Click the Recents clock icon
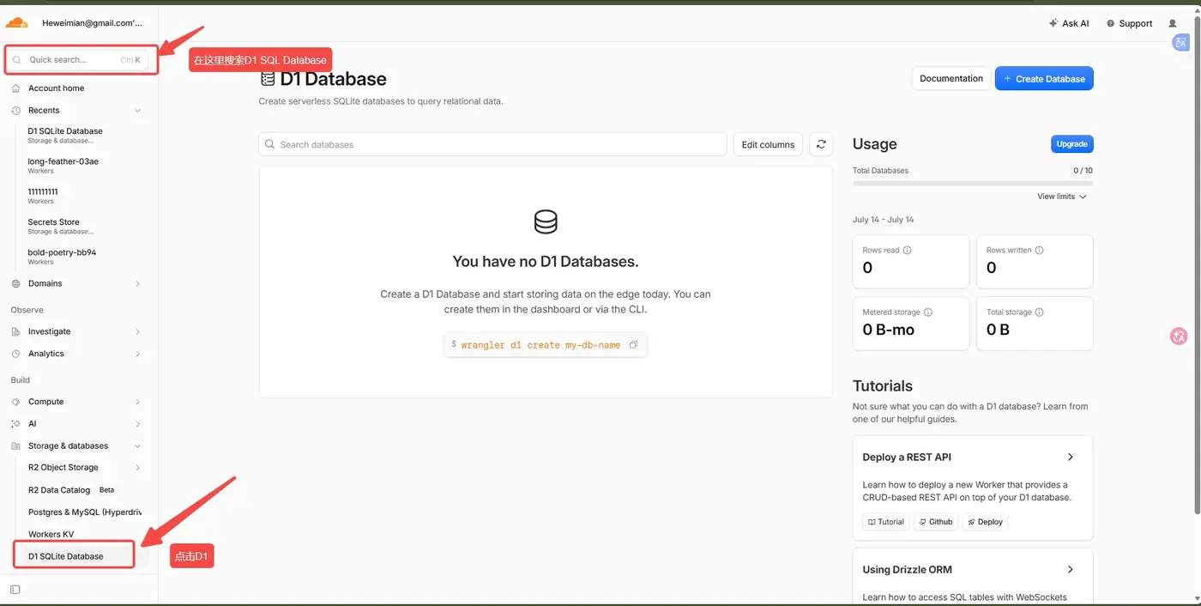Image resolution: width=1201 pixels, height=606 pixels. (16, 111)
